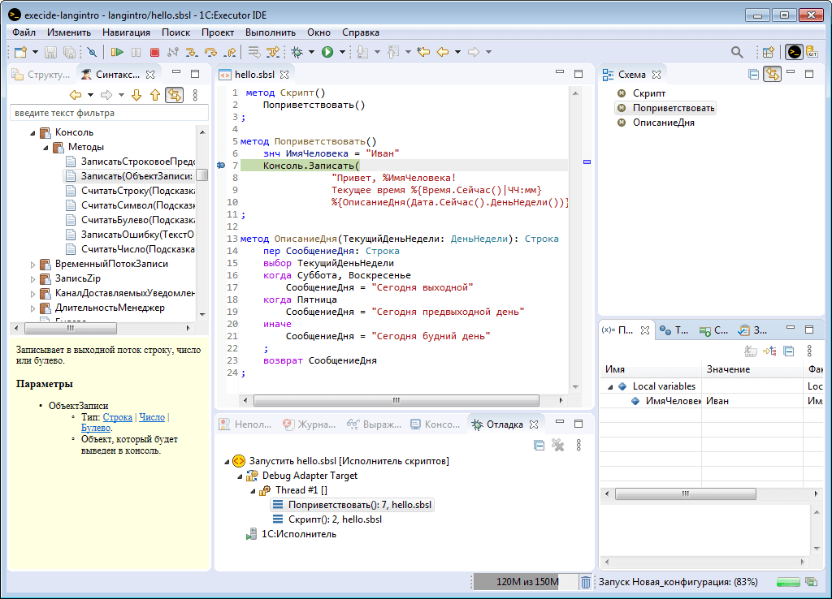The height and width of the screenshot is (599, 832).
Task: Open the Файл menu
Action: click(x=24, y=32)
